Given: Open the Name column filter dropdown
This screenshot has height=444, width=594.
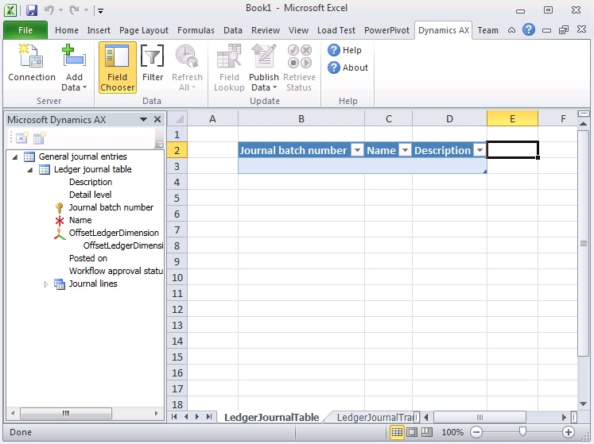Looking at the screenshot, I should coord(405,150).
